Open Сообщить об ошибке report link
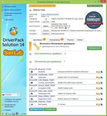 point(13,100)
